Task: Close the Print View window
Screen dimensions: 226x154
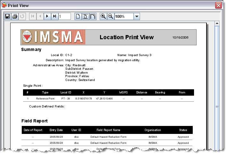Action: click(219, 5)
